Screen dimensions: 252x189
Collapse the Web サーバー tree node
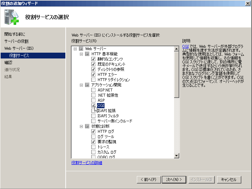75,49
